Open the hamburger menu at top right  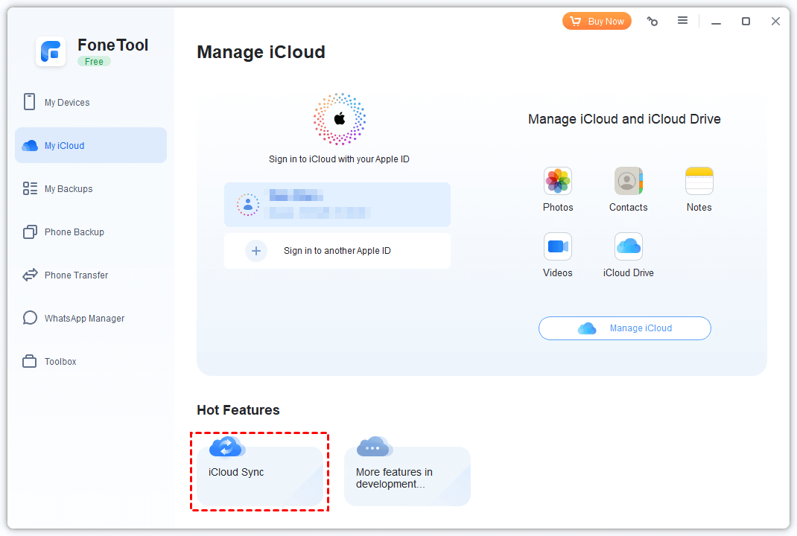tap(683, 21)
